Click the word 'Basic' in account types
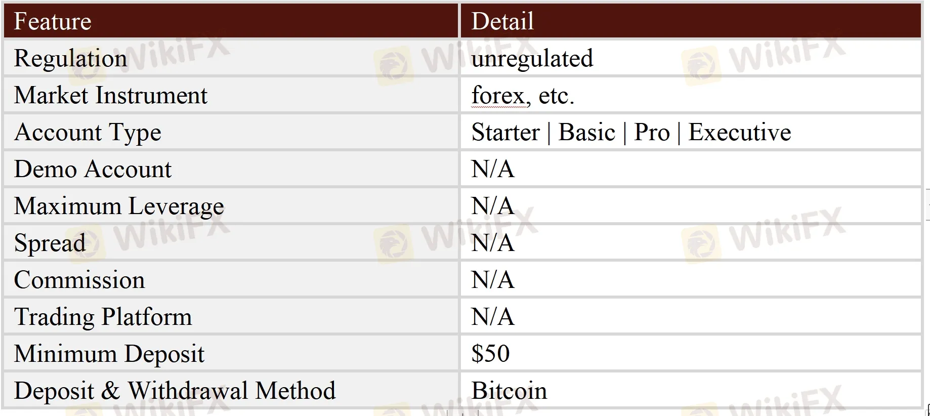The width and height of the screenshot is (930, 416). pos(586,132)
